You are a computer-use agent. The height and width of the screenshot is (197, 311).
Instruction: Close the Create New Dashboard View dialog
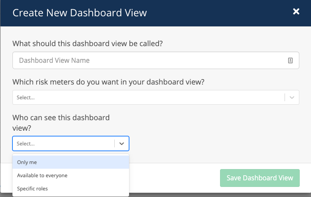296,12
